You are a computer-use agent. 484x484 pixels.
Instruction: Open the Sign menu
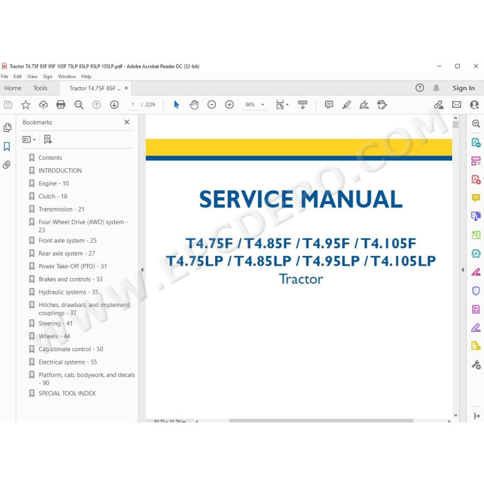(x=48, y=77)
